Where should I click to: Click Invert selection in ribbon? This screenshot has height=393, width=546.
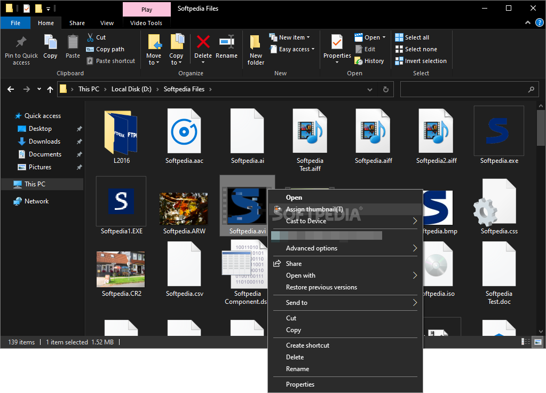tap(421, 61)
